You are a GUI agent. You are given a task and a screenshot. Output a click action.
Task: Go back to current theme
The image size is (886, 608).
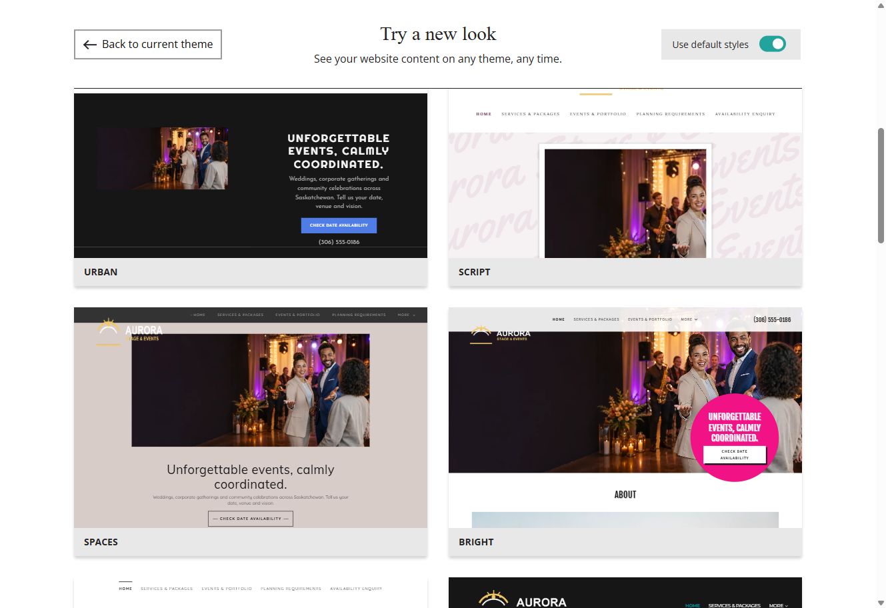pos(147,44)
